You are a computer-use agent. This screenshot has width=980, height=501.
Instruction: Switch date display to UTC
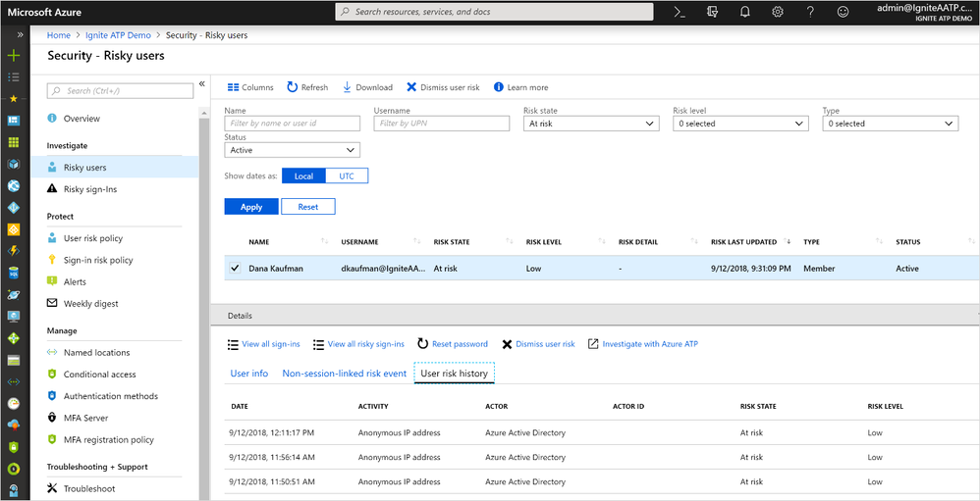347,175
